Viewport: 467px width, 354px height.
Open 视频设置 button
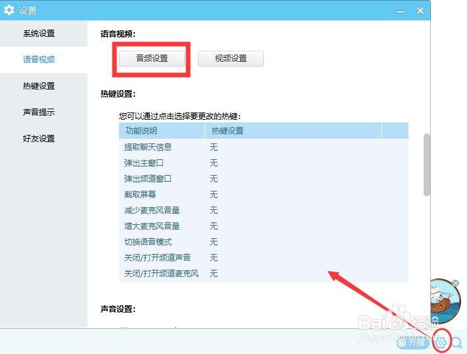pyautogui.click(x=231, y=59)
